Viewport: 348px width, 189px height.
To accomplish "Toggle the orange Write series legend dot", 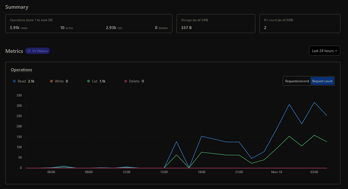I will [51, 81].
